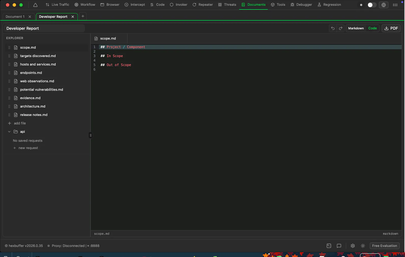This screenshot has width=405, height=257.
Task: Click the hexbuffer triangle logo icon
Action: click(x=35, y=5)
